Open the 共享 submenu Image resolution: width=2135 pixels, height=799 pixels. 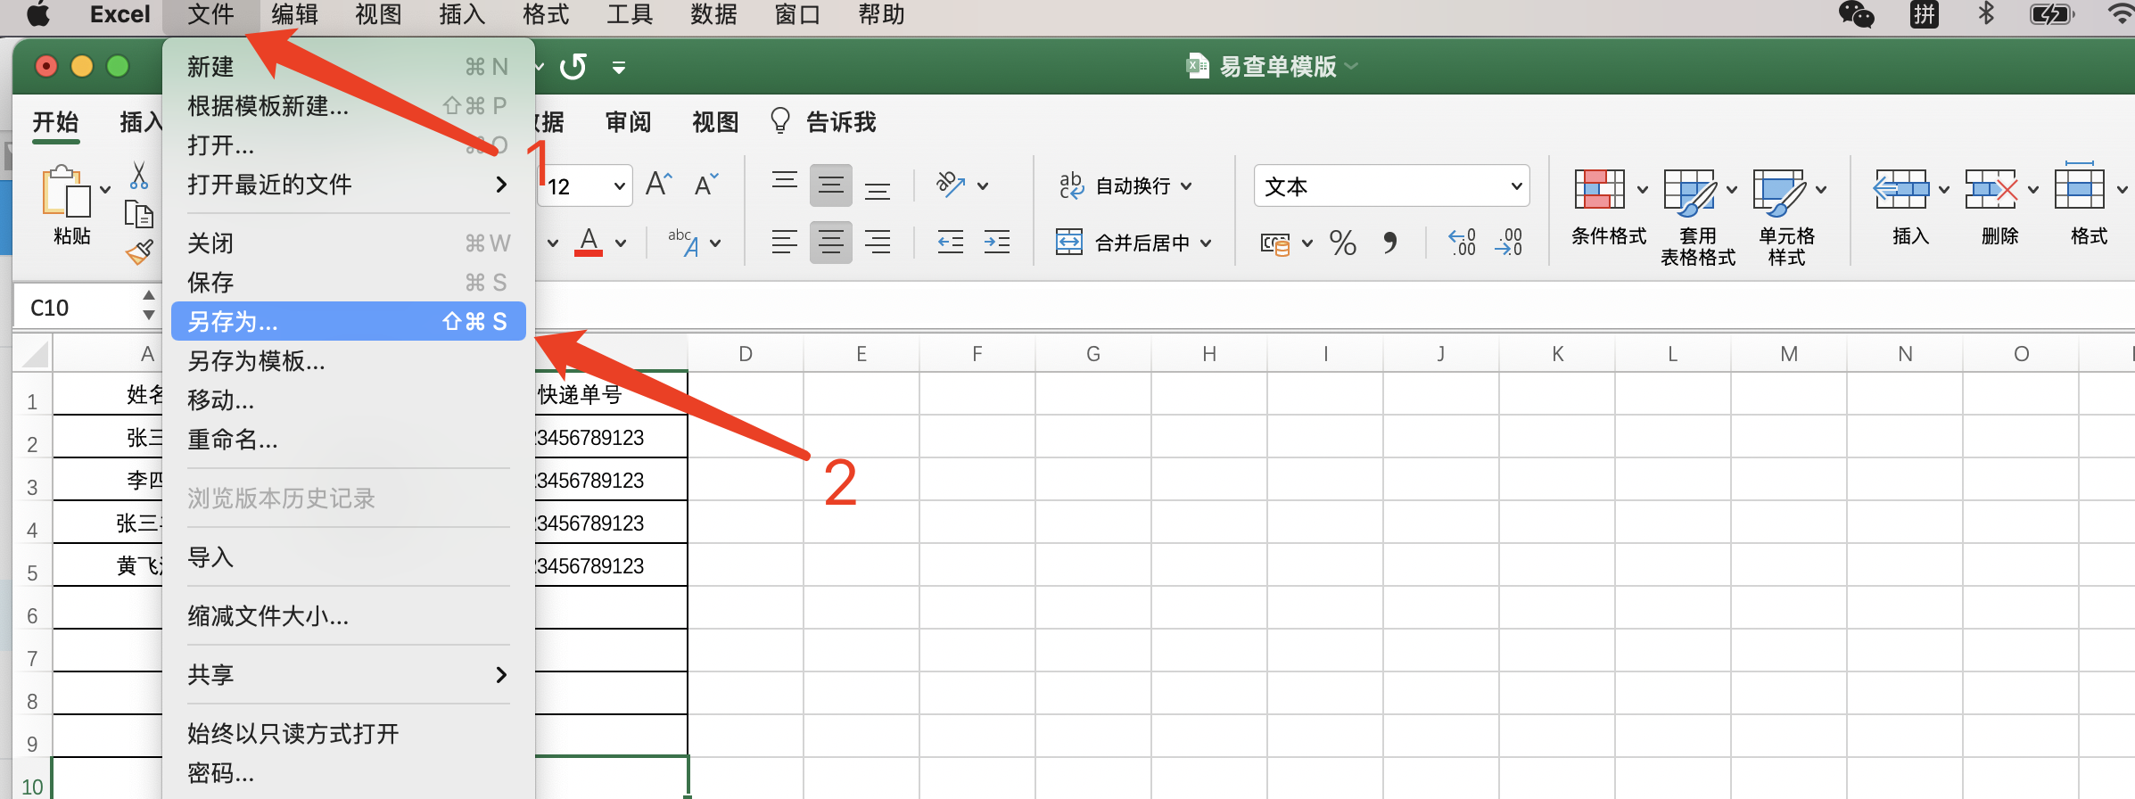[348, 674]
